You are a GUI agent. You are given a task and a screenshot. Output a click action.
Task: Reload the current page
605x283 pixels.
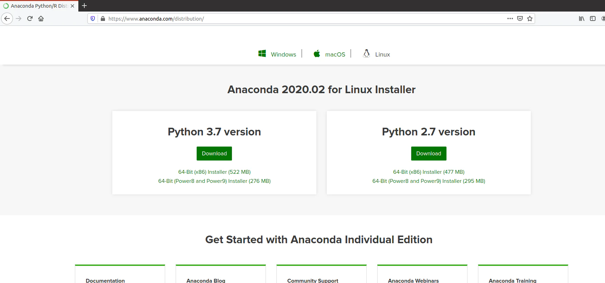click(30, 18)
